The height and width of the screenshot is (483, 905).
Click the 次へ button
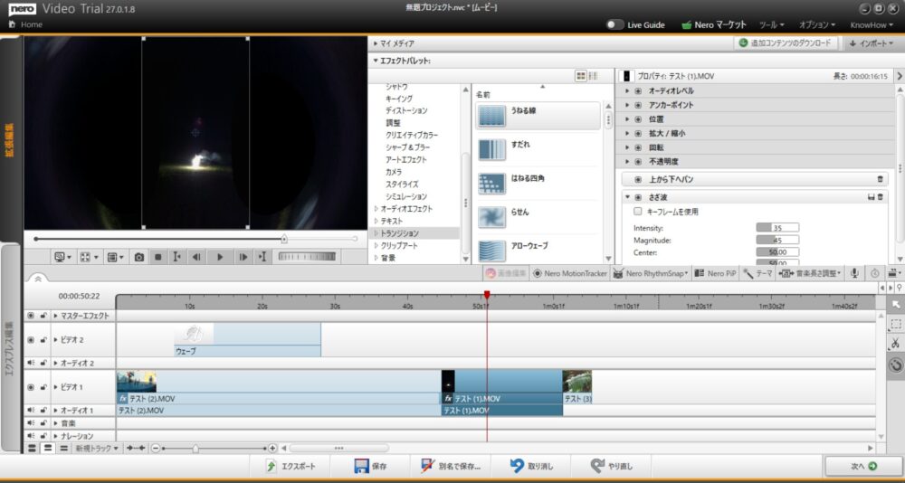863,466
